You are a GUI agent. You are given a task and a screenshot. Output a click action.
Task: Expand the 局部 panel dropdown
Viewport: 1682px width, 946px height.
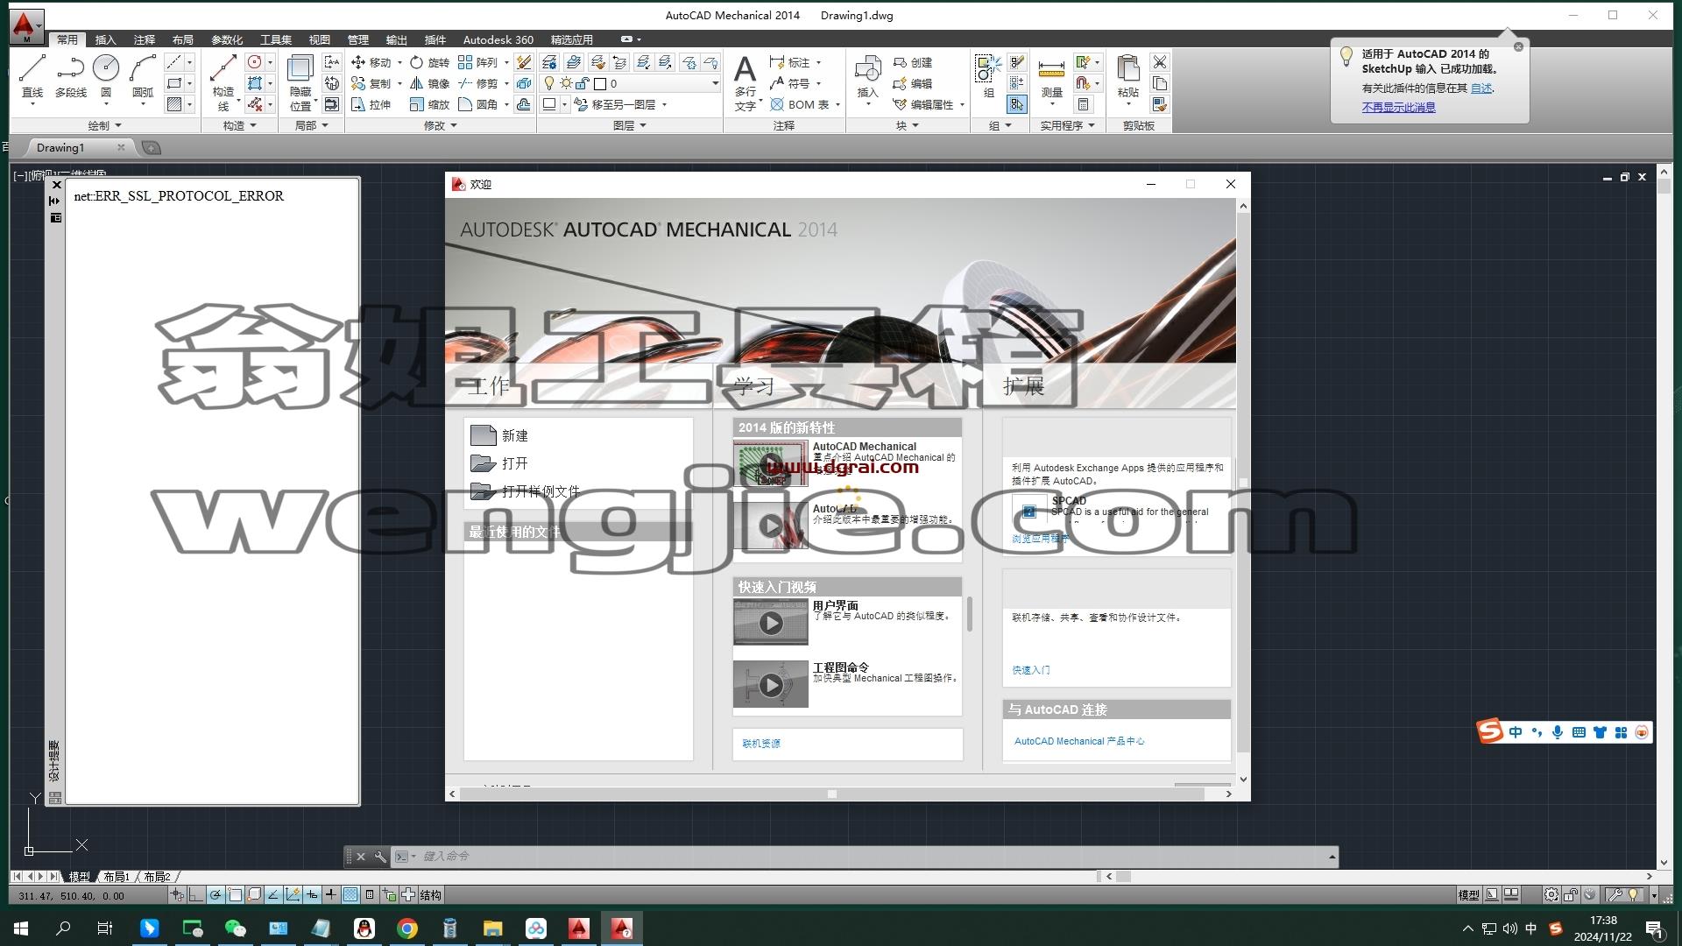click(312, 125)
